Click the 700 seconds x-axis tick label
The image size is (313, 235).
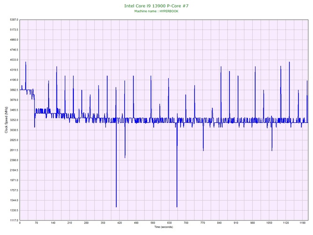click(186, 223)
